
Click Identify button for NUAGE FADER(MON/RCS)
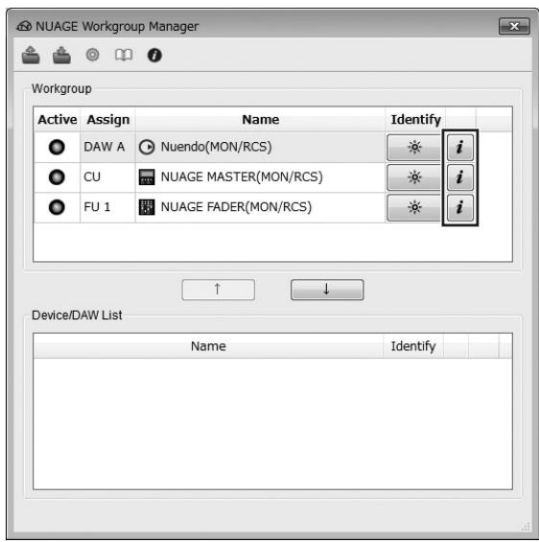coord(414,207)
